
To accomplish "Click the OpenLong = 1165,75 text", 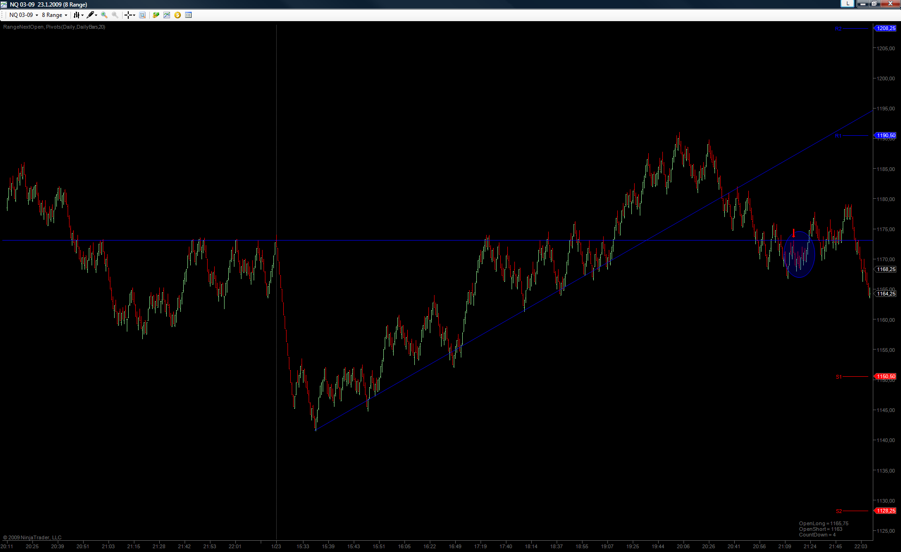I will (823, 523).
